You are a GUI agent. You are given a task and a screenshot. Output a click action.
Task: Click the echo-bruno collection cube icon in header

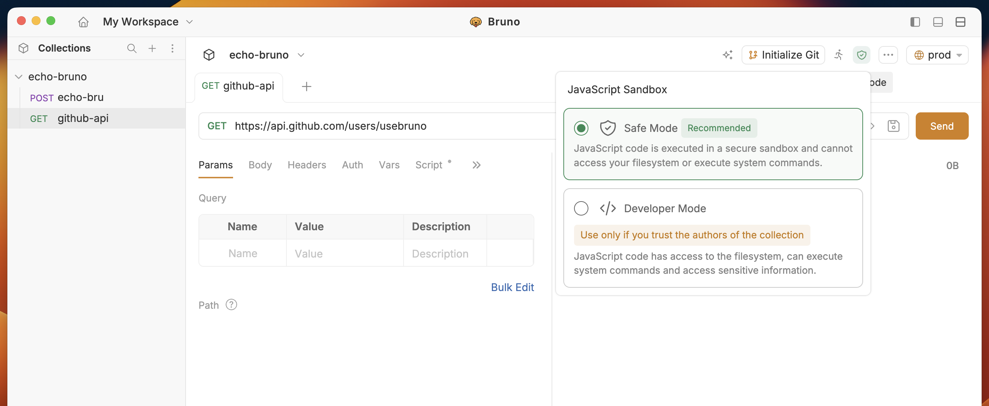[209, 55]
